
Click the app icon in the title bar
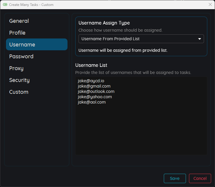coord(5,5)
